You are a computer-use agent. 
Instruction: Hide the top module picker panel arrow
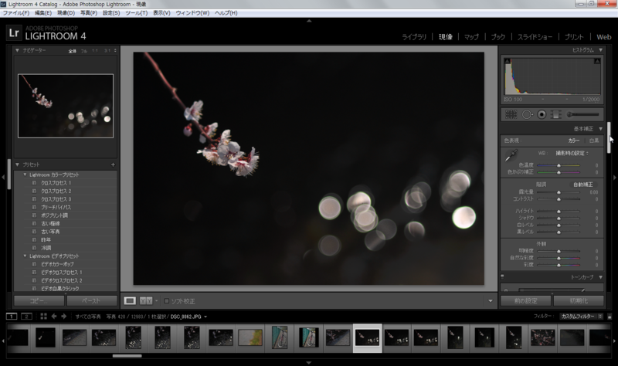pyautogui.click(x=309, y=21)
